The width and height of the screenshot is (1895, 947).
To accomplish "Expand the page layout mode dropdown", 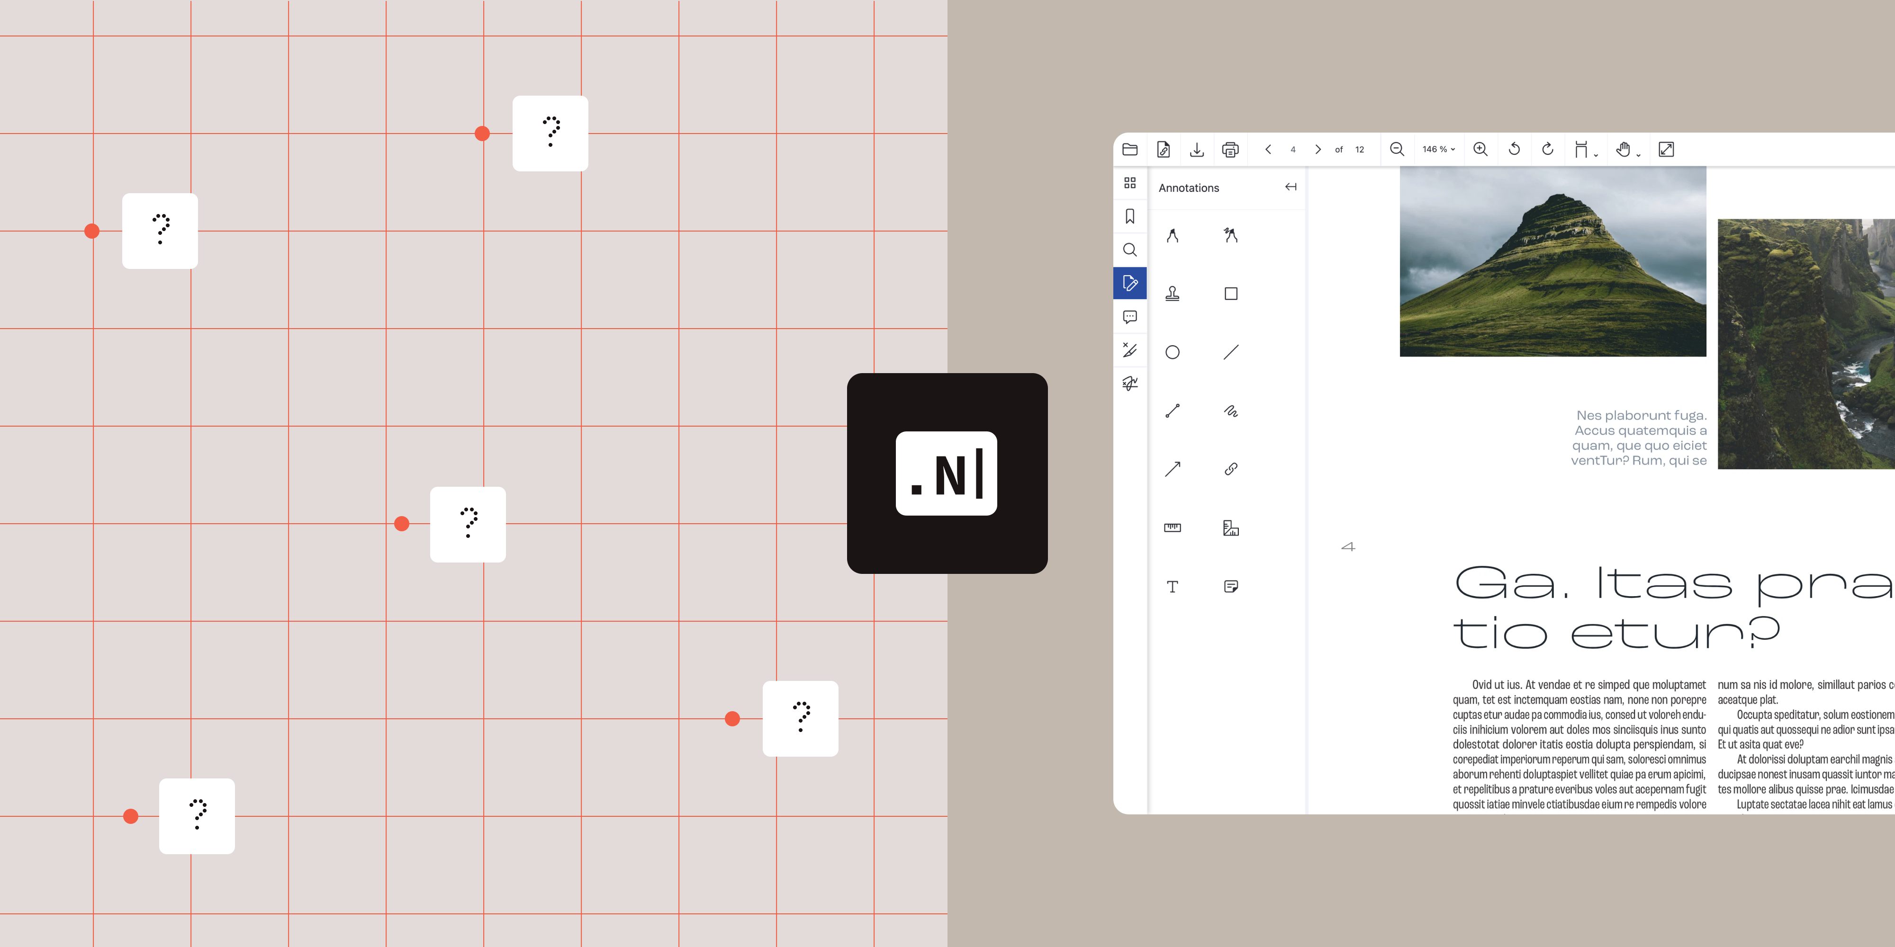I will click(x=1585, y=150).
